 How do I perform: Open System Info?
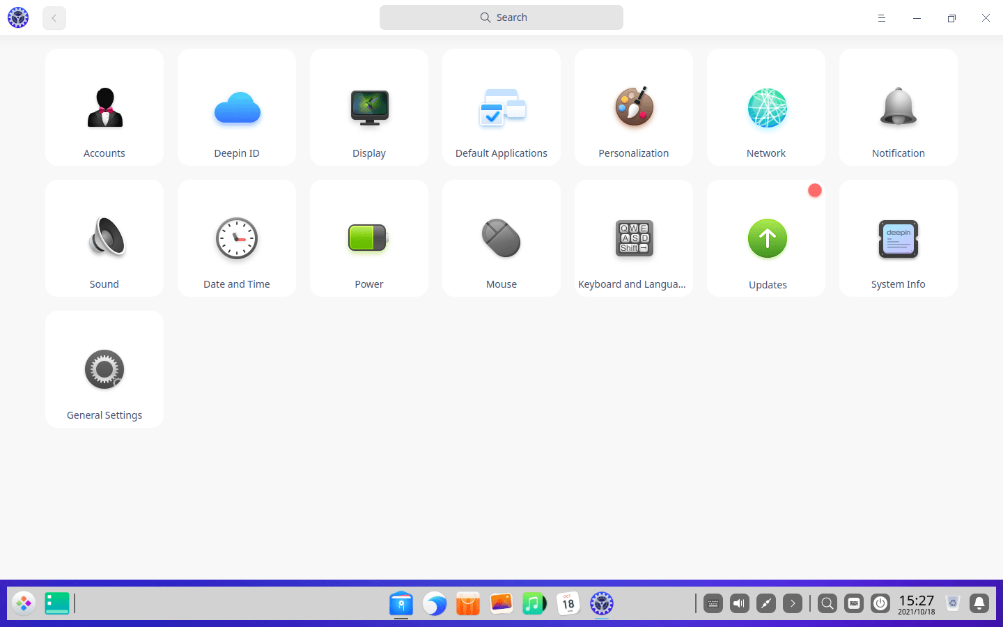tap(898, 238)
